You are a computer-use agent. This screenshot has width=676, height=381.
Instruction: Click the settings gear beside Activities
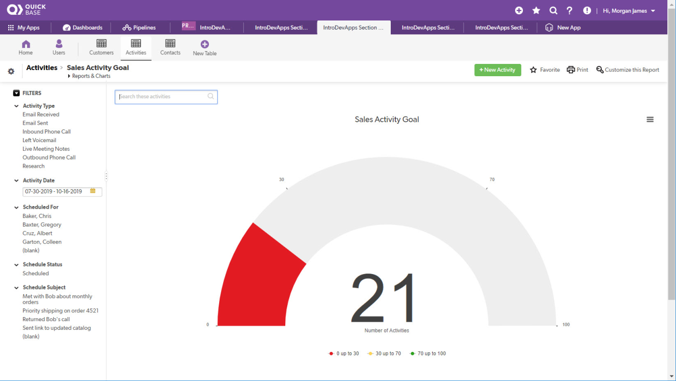pos(11,72)
